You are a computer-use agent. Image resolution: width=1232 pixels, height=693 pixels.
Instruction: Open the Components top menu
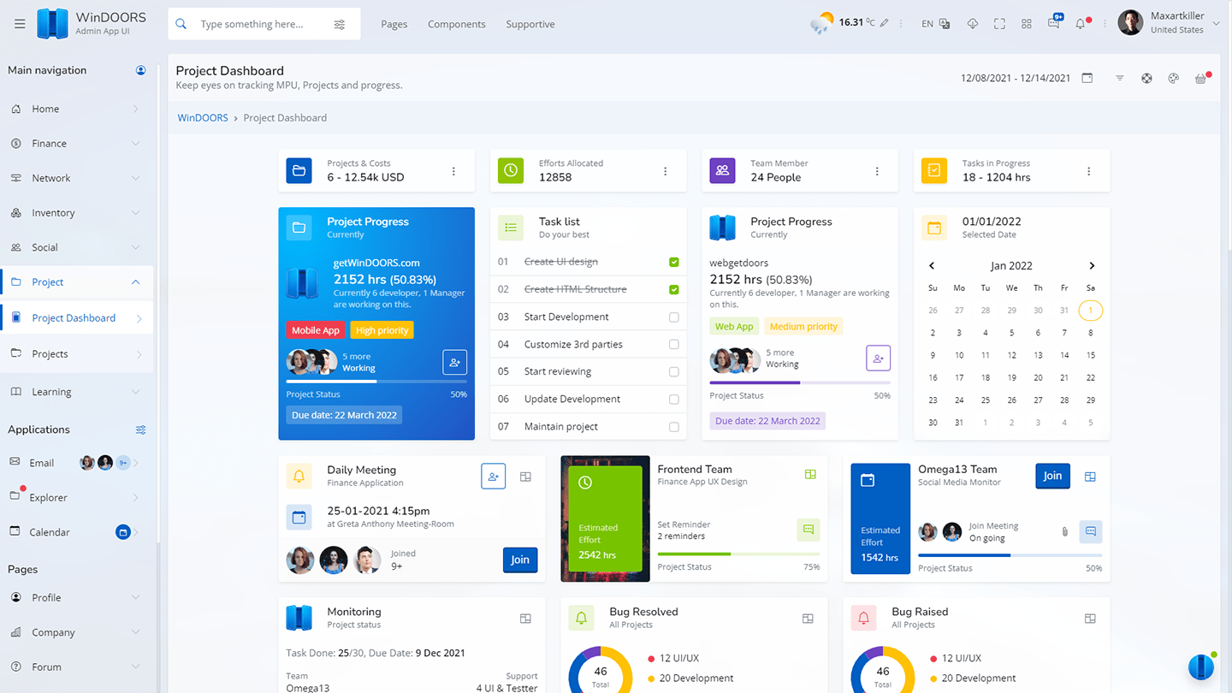456,24
